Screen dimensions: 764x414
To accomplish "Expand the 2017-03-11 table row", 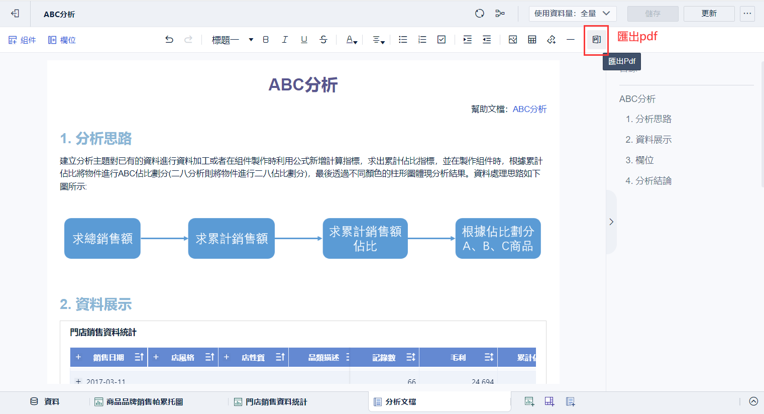I will coord(78,382).
